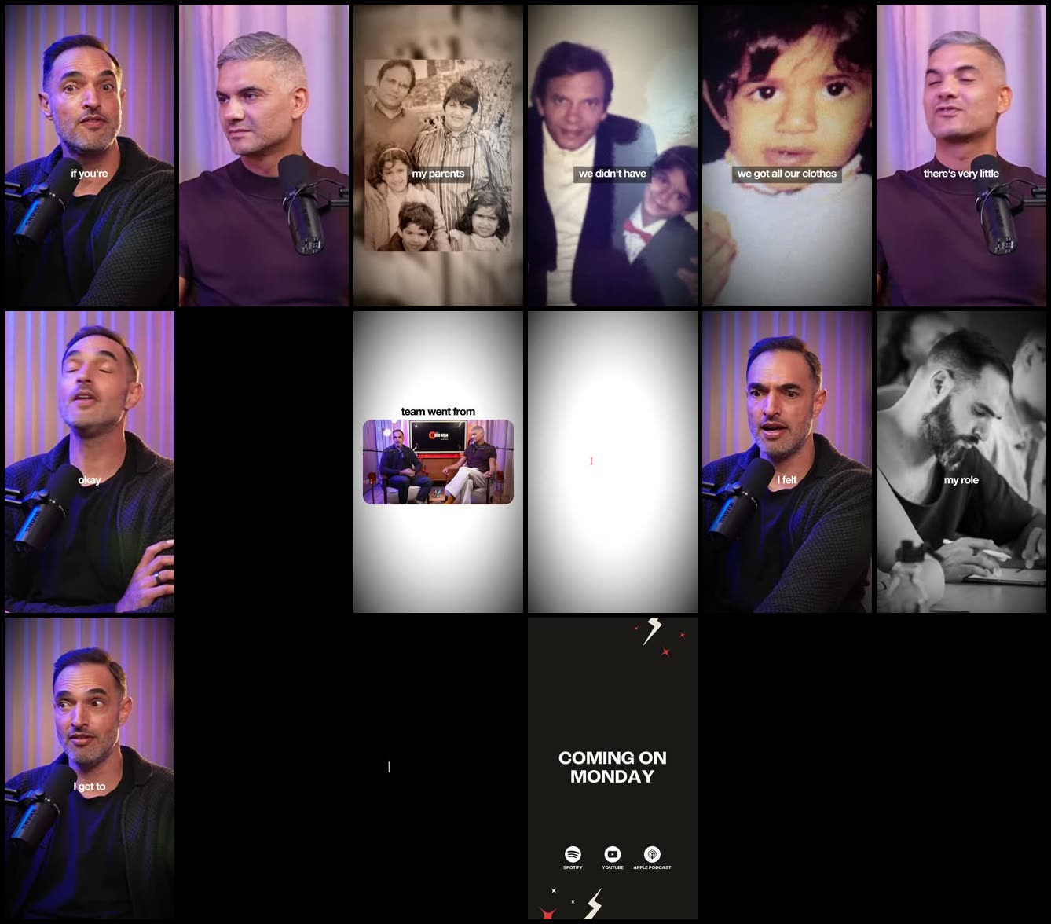Click the Apple Podcast icon in the promo frame

(652, 854)
